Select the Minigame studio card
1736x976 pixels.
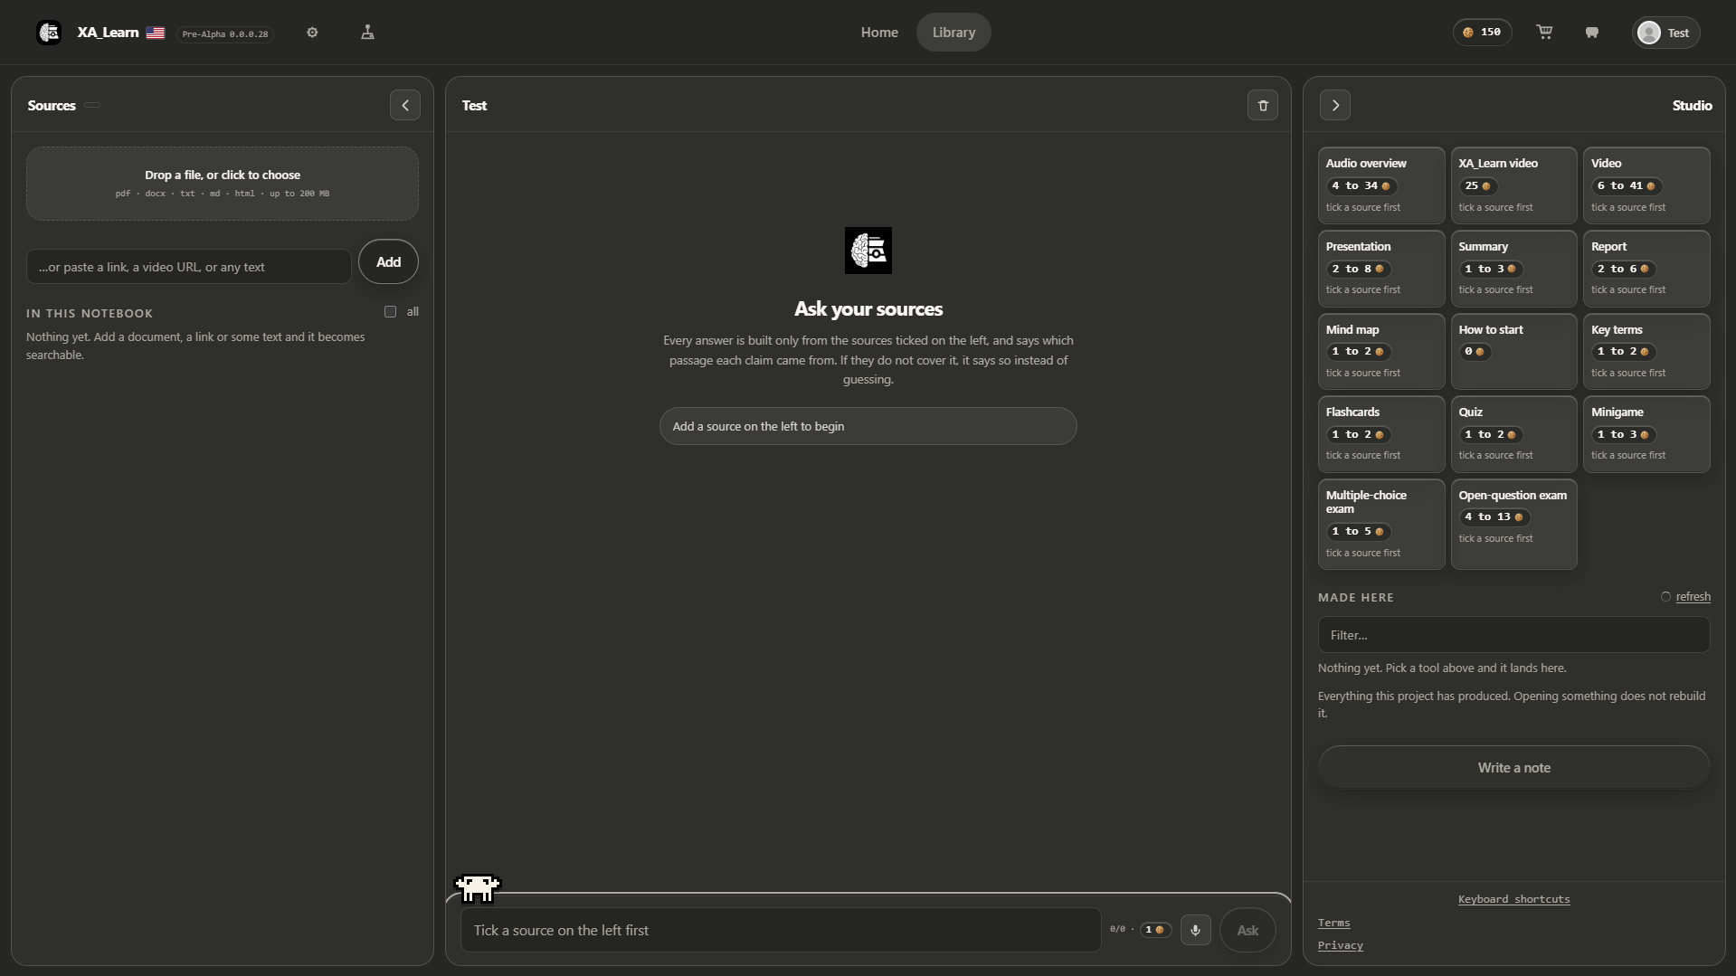tap(1646, 434)
